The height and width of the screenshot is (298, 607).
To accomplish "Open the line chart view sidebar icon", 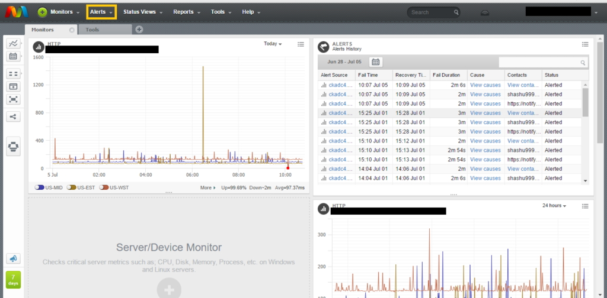I will [13, 44].
